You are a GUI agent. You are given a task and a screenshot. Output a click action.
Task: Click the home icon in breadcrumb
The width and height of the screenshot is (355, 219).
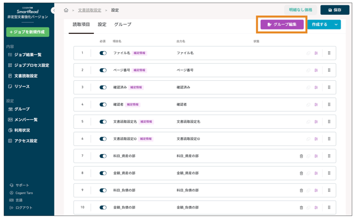66,10
